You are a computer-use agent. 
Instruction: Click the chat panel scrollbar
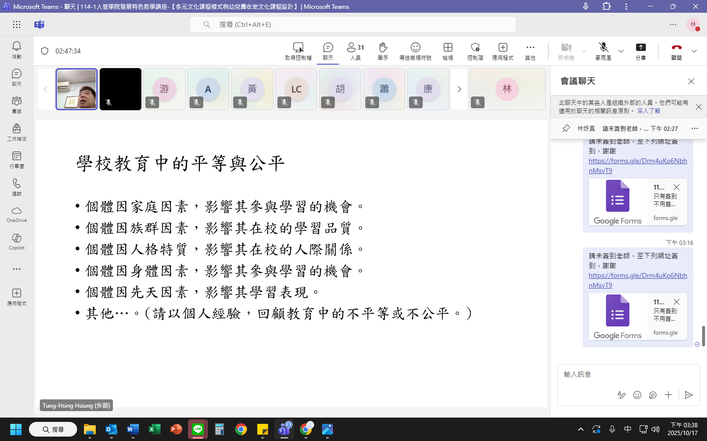(704, 336)
